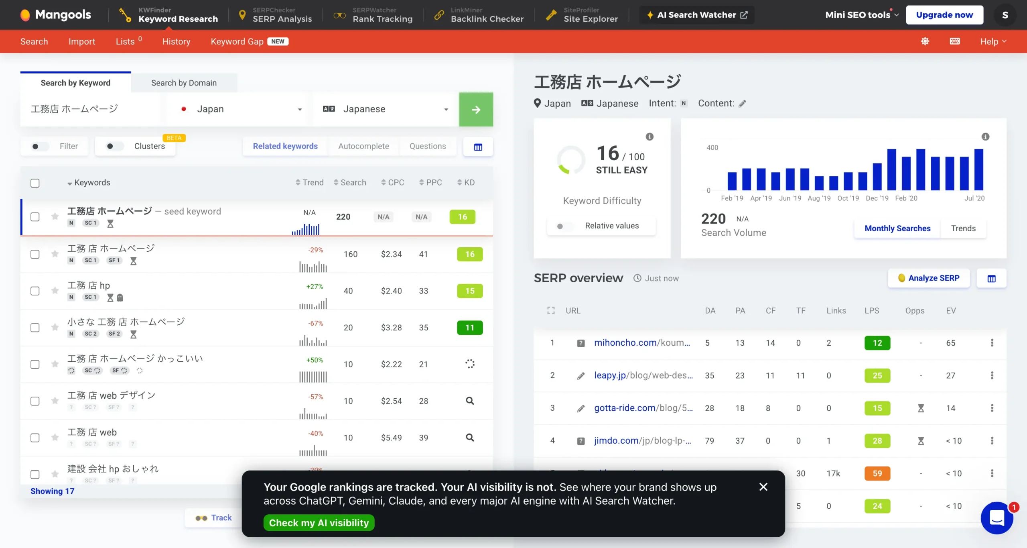Open the Japanese language dropdown

(386, 109)
